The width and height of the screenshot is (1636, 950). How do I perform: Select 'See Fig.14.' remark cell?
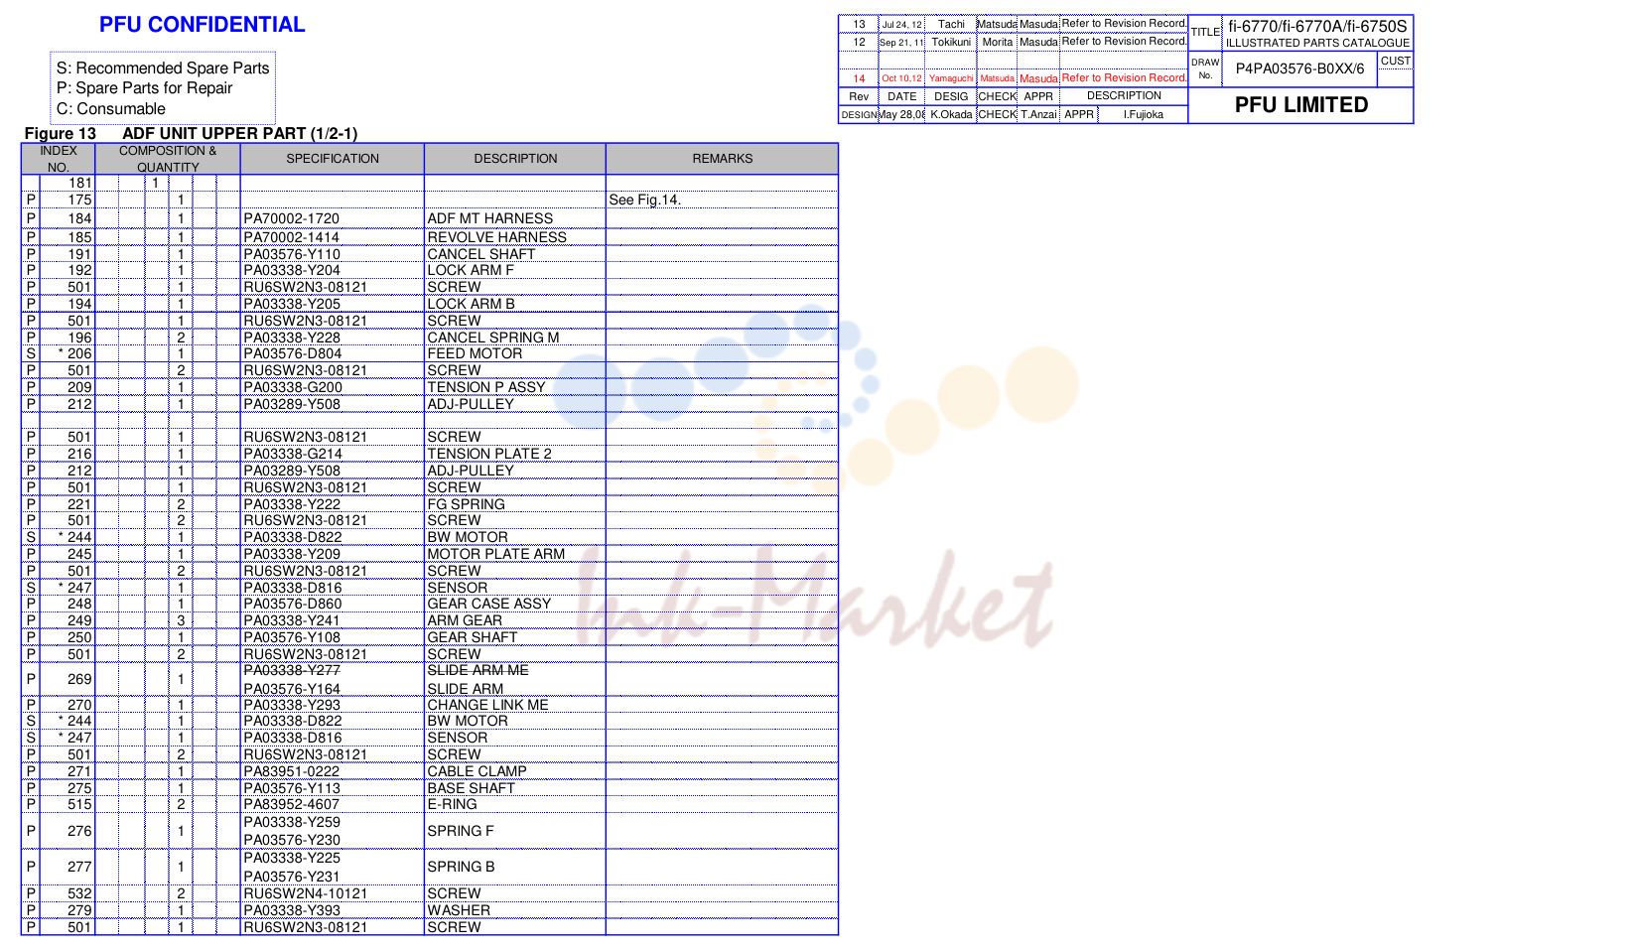pyautogui.click(x=645, y=201)
